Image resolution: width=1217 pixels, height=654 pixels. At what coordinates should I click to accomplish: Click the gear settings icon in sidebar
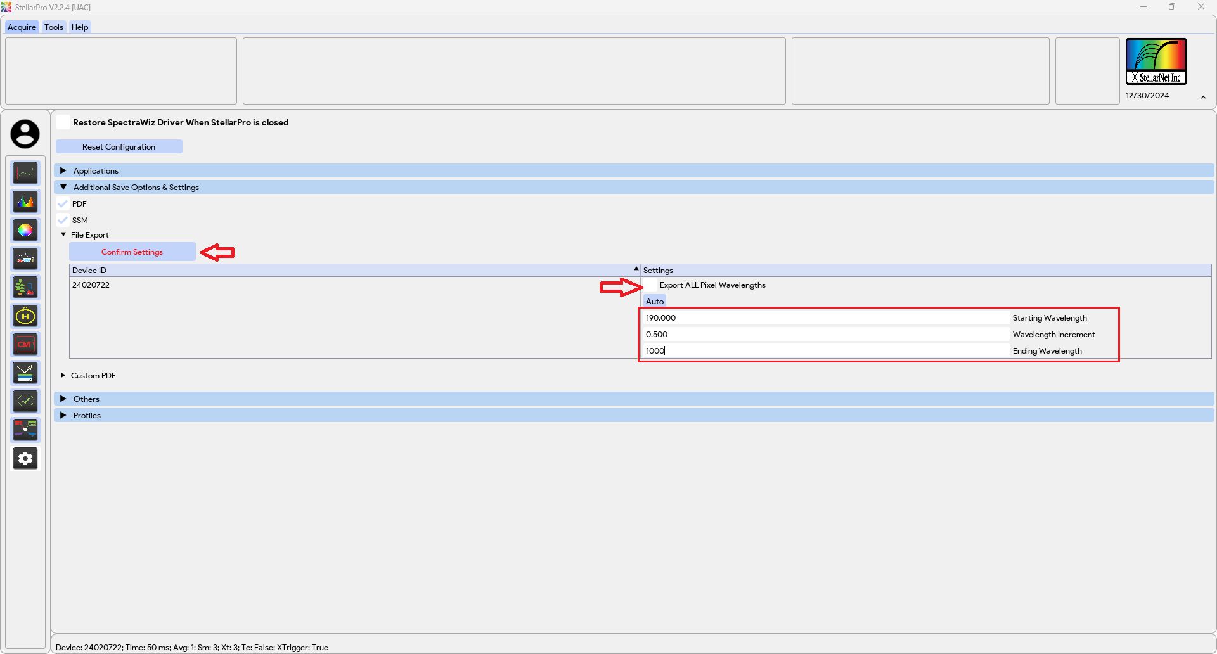[25, 458]
